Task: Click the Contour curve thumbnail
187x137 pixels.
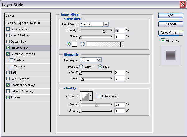Action: [x=84, y=96]
